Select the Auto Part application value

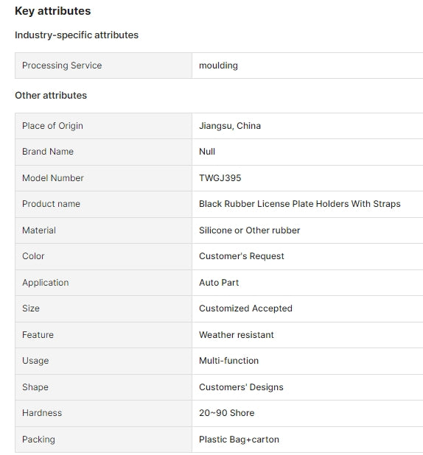219,283
